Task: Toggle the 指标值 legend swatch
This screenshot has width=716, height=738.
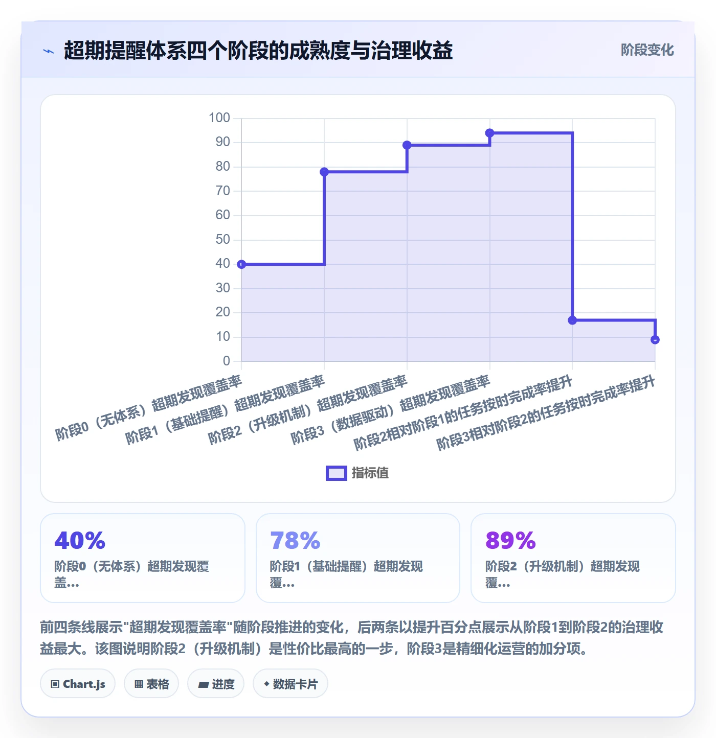Action: pos(337,473)
